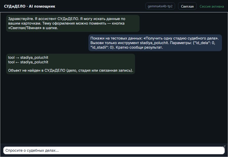The height and width of the screenshot is (157, 228).
Task: Focus the Спросите о судебных делах input field
Action: pyautogui.click(x=114, y=150)
